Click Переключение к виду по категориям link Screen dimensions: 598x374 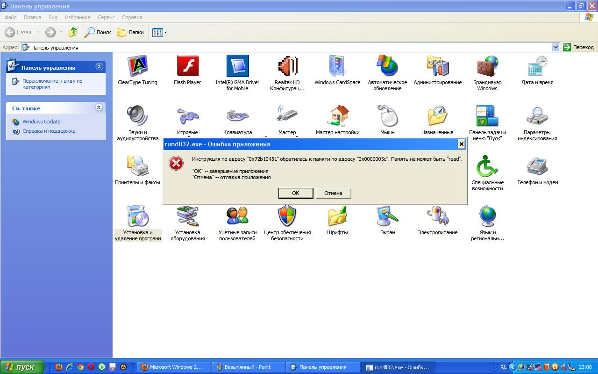coord(52,84)
